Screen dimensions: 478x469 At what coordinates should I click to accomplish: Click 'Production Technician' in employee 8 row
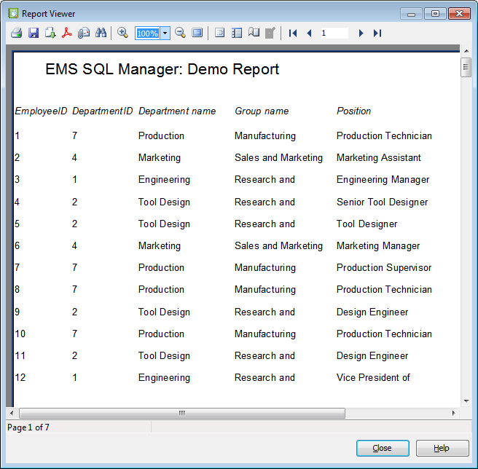tap(384, 290)
